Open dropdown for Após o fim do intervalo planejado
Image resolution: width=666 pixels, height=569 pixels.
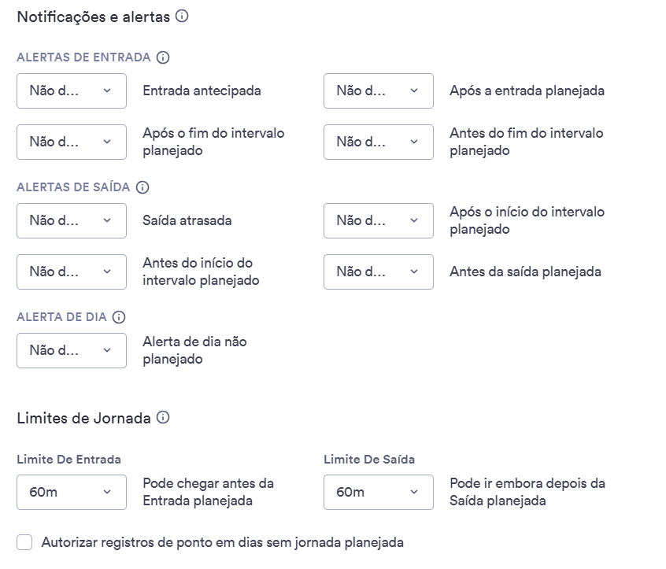coord(72,142)
